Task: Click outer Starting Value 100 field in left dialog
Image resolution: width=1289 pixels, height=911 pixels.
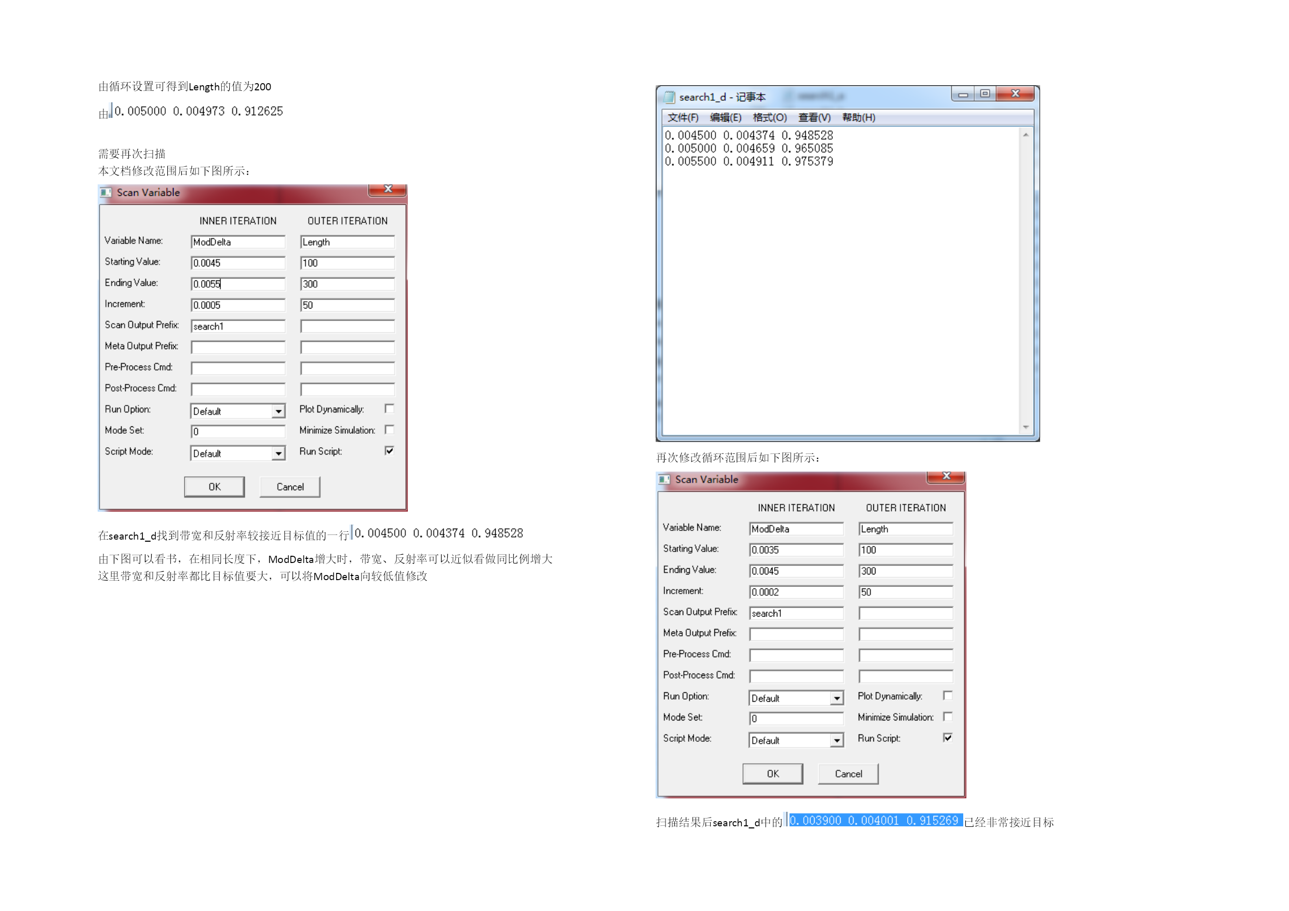Action: [x=348, y=263]
